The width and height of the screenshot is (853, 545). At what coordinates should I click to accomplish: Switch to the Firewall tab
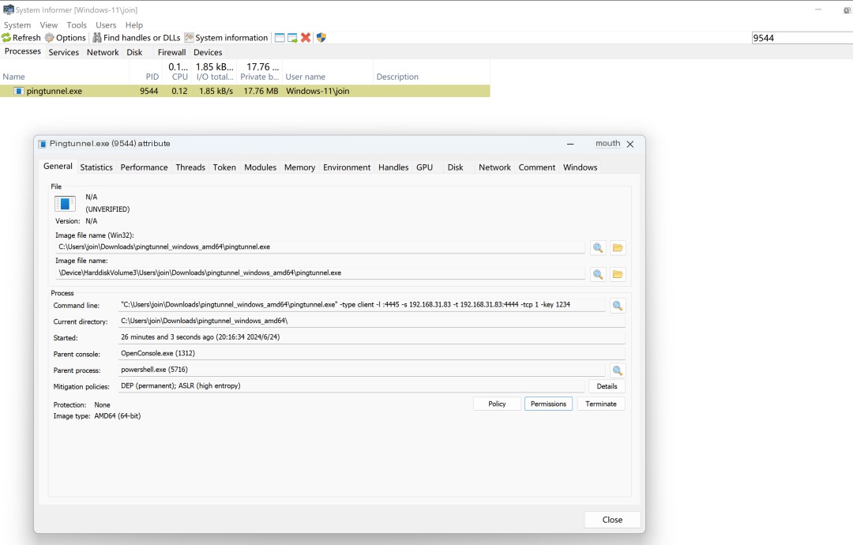pyautogui.click(x=172, y=52)
